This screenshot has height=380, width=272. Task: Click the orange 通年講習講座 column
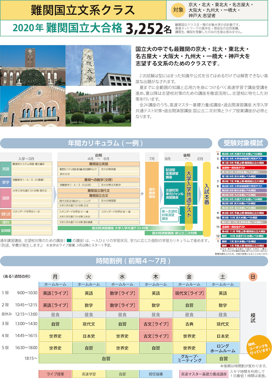(152, 193)
